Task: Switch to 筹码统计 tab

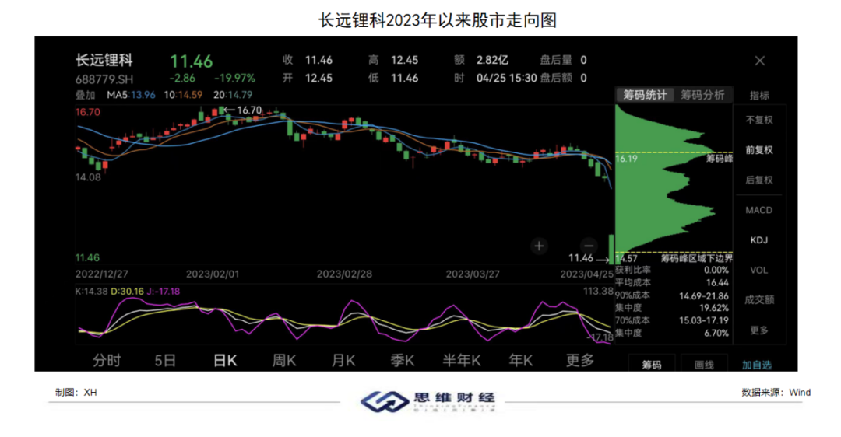Action: (644, 95)
